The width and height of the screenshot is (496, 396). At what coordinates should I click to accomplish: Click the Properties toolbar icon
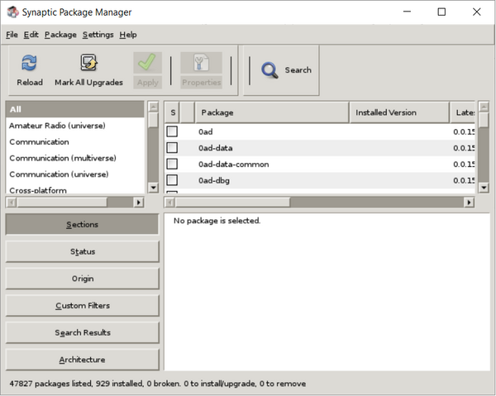(201, 64)
